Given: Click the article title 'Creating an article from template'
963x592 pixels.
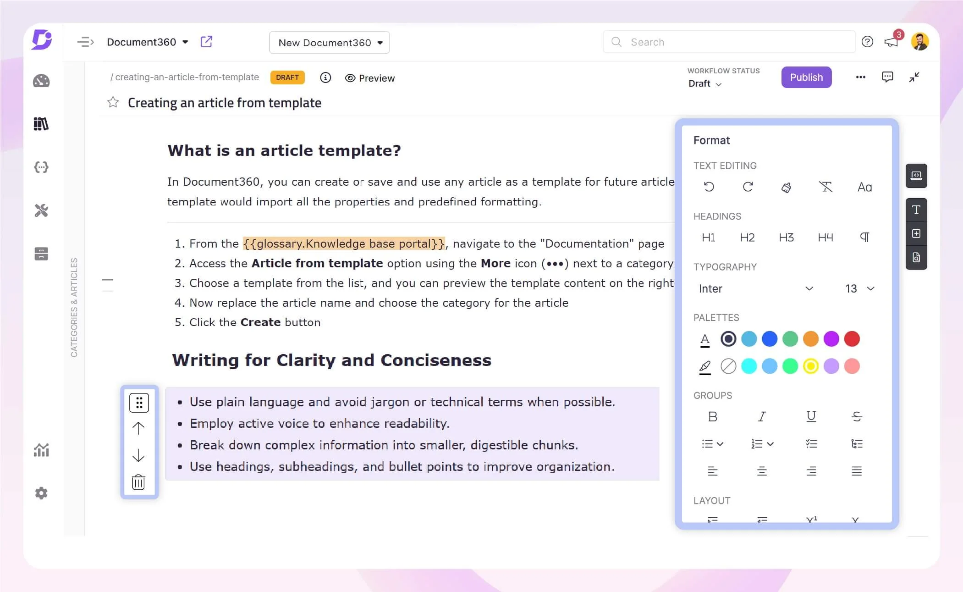Looking at the screenshot, I should point(225,103).
